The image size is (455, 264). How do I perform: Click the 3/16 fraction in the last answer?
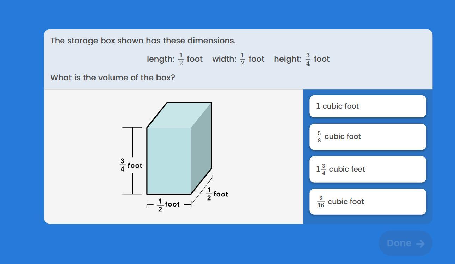[x=320, y=202]
